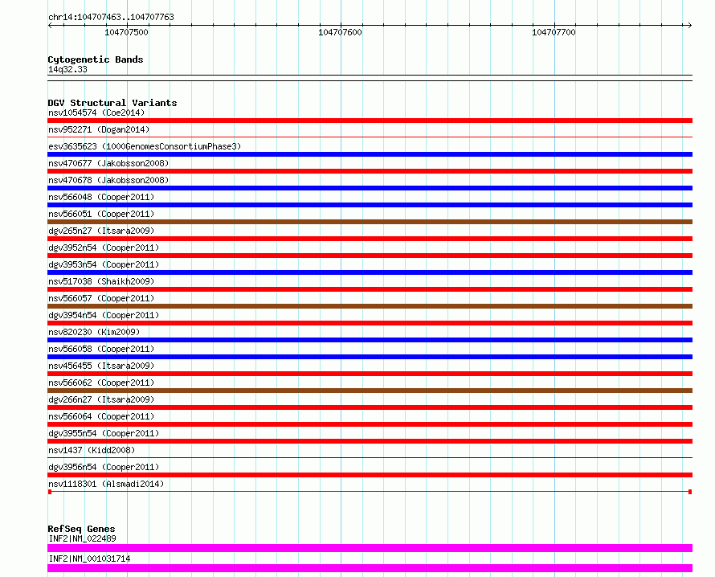This screenshot has height=577, width=715.
Task: Select the RefSeq Genes track heading
Action: 81,529
